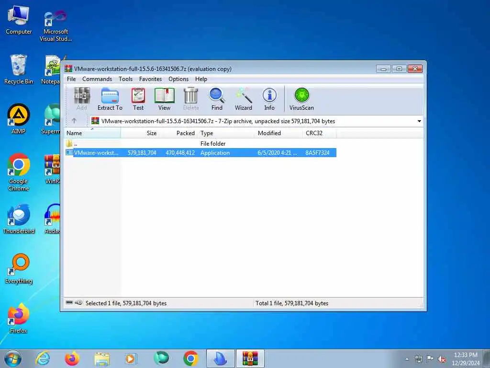Sort by the Type column header
Viewport: 490px width, 368px height.
tap(226, 133)
